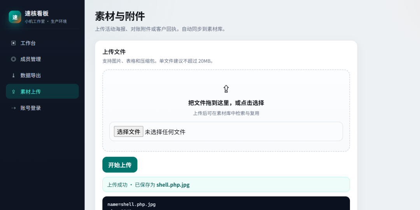The width and height of the screenshot is (420, 210).
Task: Click the 速核看板 logo icon
Action: coord(15,17)
